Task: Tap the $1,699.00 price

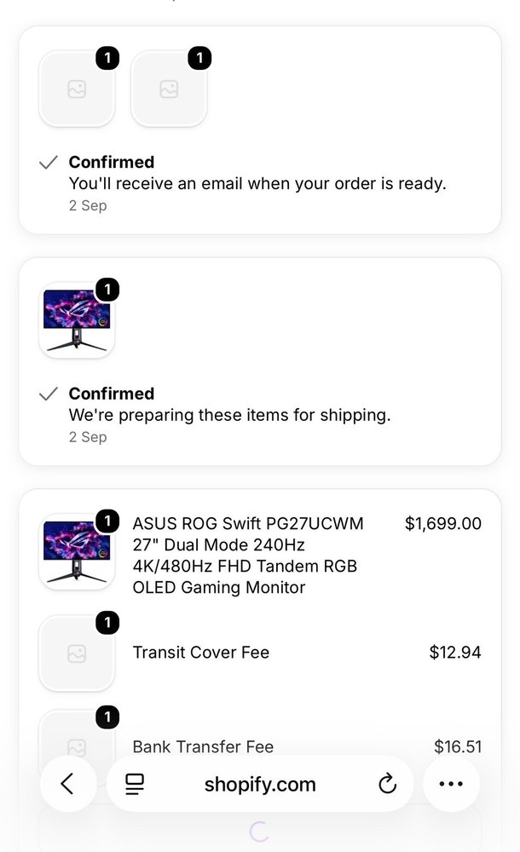Action: pyautogui.click(x=442, y=523)
